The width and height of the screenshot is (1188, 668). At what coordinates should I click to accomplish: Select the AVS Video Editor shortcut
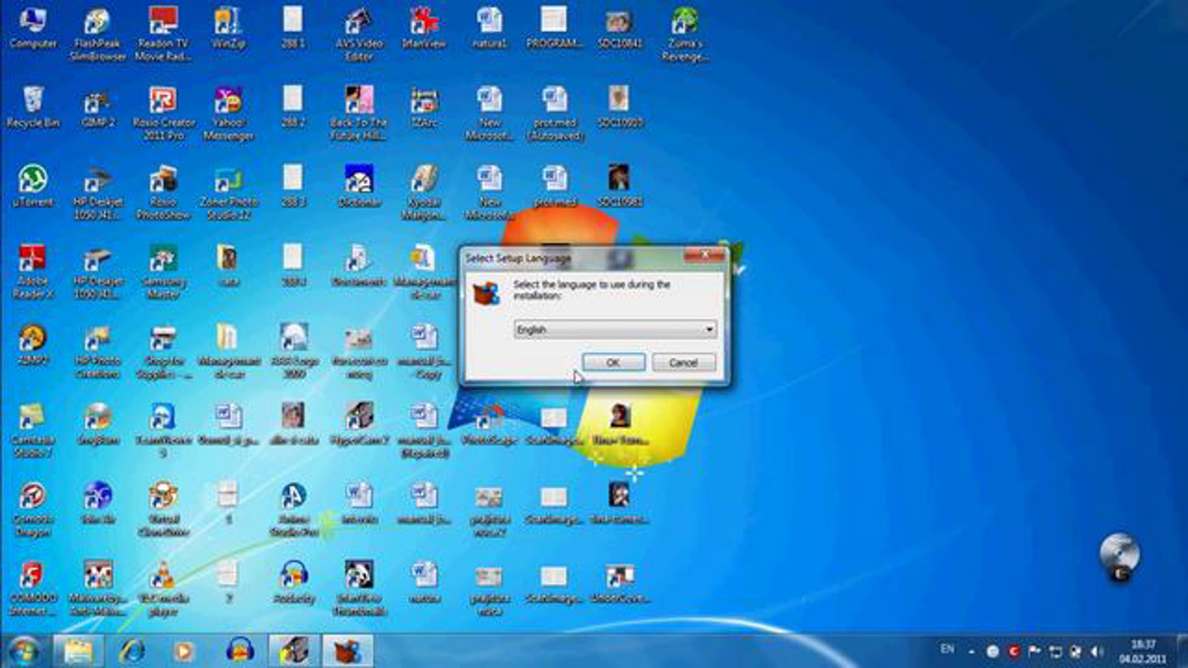click(358, 22)
